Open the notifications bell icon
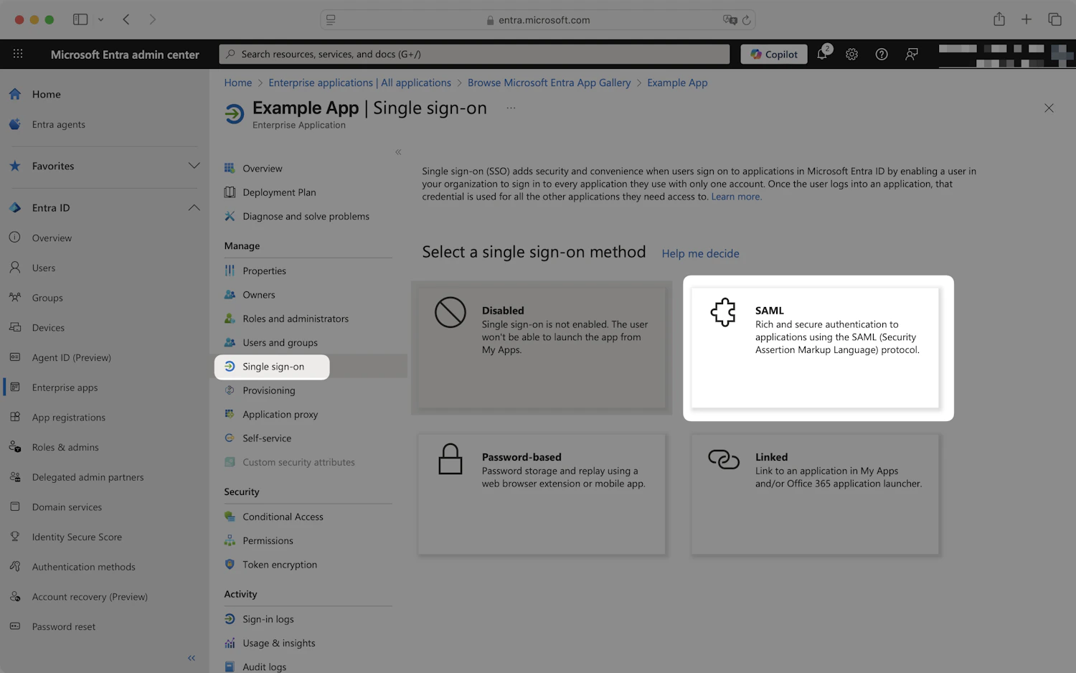Viewport: 1076px width, 673px height. coord(823,54)
